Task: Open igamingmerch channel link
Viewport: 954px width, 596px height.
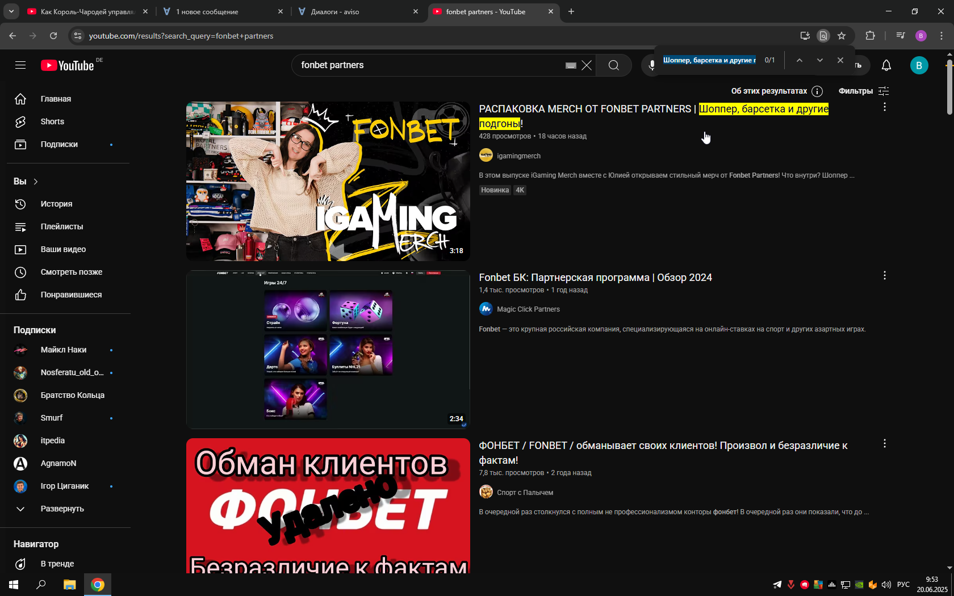Action: point(518,156)
